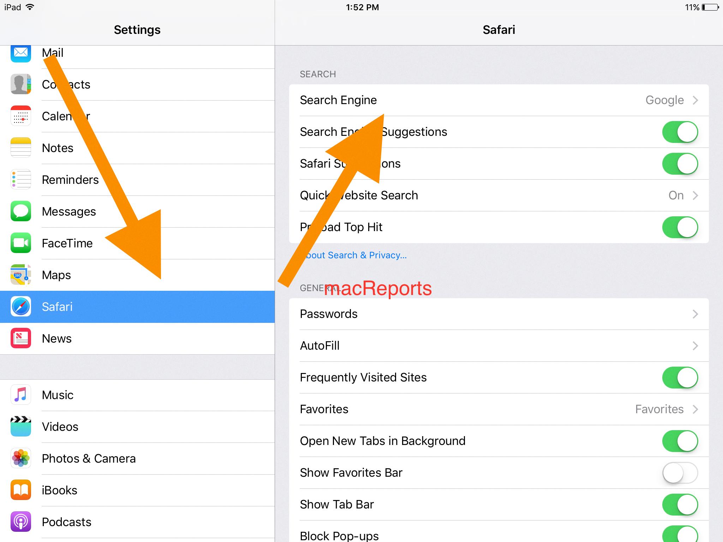Toggle Open New Tabs in Background
This screenshot has width=723, height=542.
pos(681,440)
